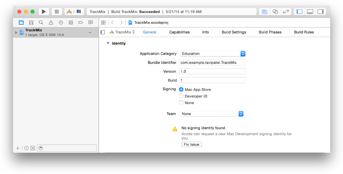This screenshot has width=343, height=174.
Task: Open the Report navigator
Action: [x=91, y=23]
